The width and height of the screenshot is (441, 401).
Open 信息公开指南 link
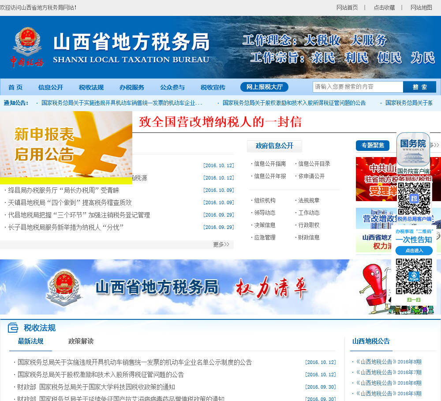270,164
